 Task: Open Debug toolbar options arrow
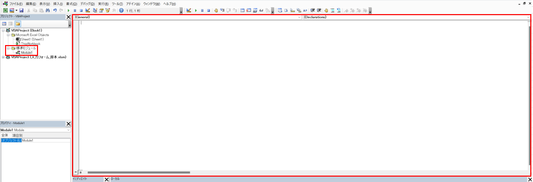pos(273,11)
